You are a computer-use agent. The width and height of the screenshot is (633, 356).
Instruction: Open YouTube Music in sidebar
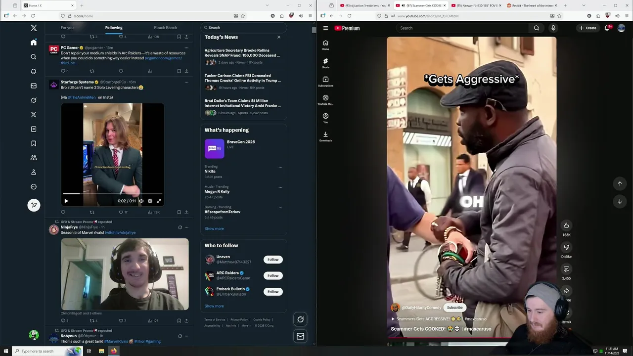(325, 100)
